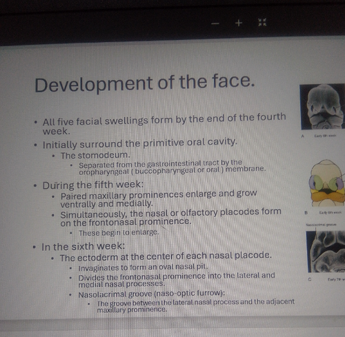
Task: Click text 'Simultaneously, the nasal or olfactory placodes form'
Action: pos(170,213)
